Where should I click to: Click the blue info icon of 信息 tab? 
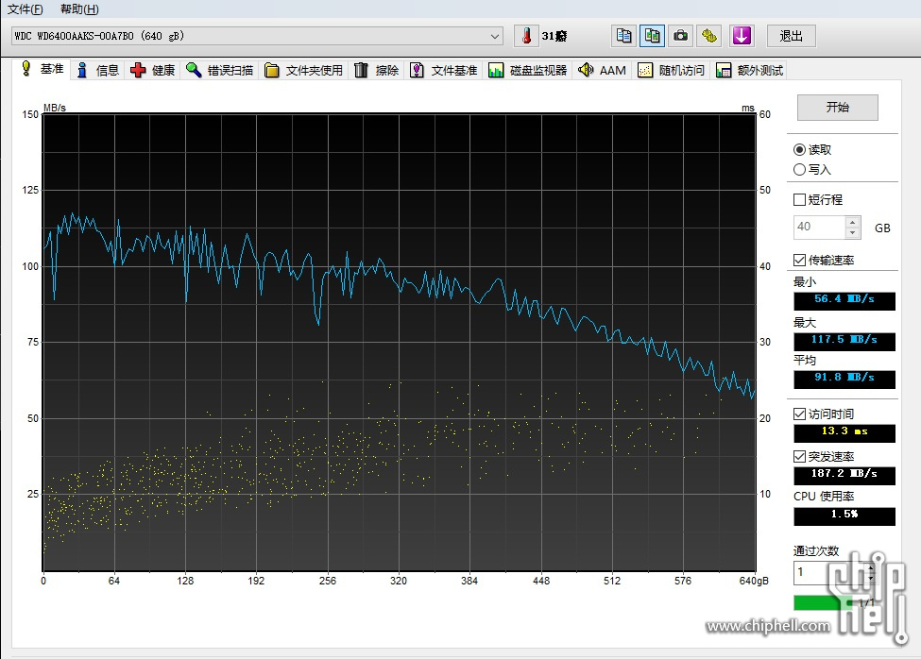(x=82, y=71)
